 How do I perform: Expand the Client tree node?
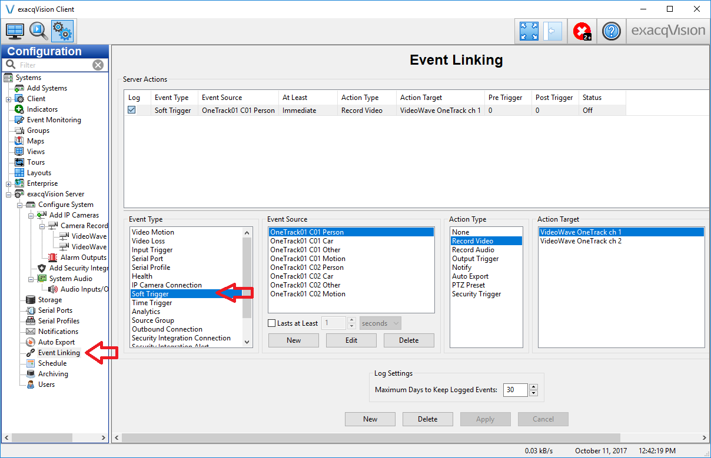9,99
